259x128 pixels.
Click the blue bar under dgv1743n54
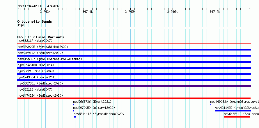(134, 80)
